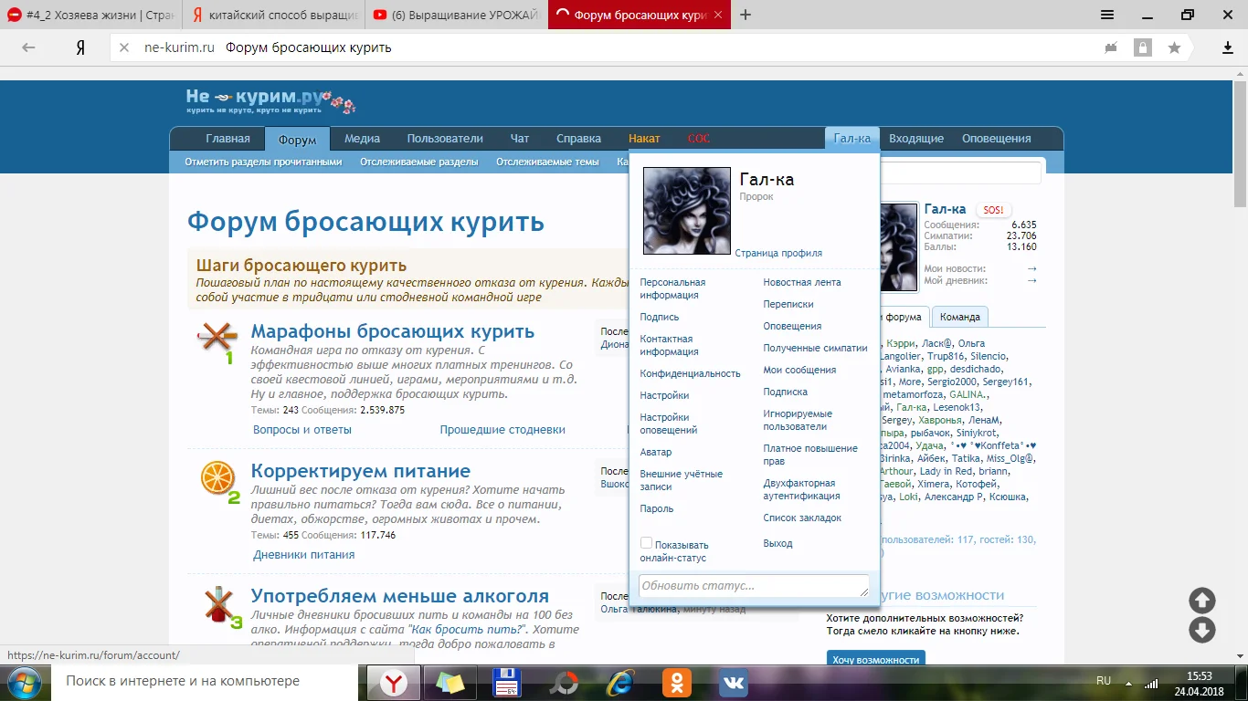Open the Входящие inbox popup
1248x701 pixels.
(915, 139)
